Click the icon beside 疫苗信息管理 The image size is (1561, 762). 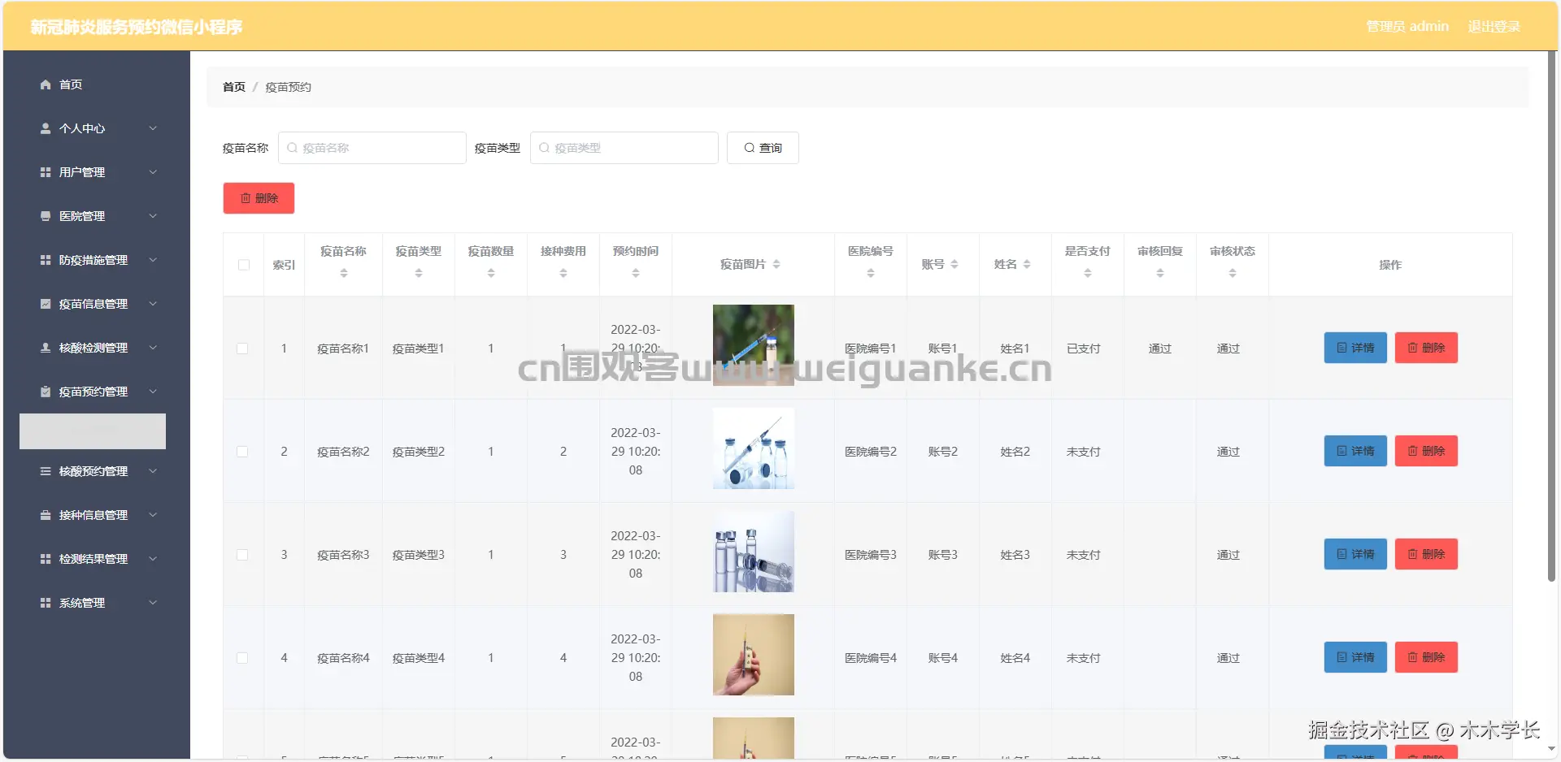(46, 304)
